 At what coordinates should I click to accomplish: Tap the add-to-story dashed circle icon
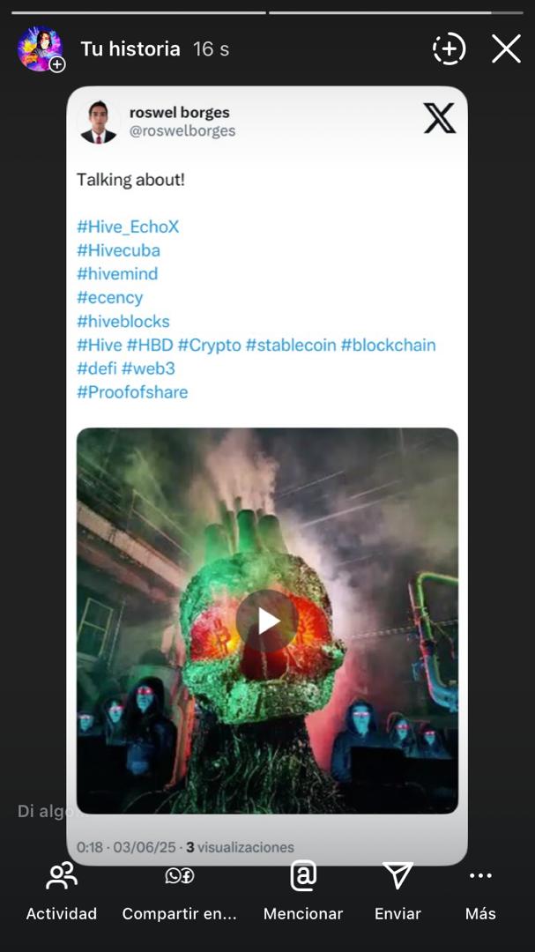click(450, 48)
